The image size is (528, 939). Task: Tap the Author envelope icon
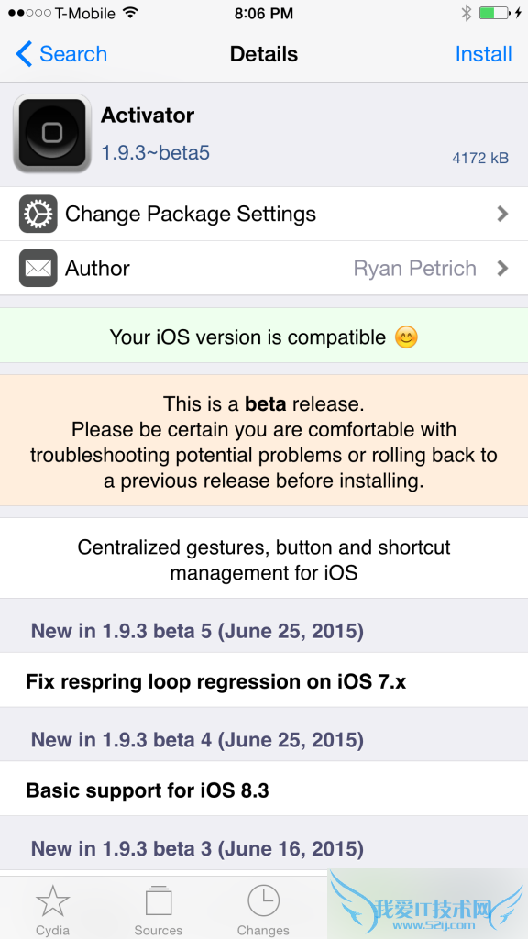tap(37, 268)
